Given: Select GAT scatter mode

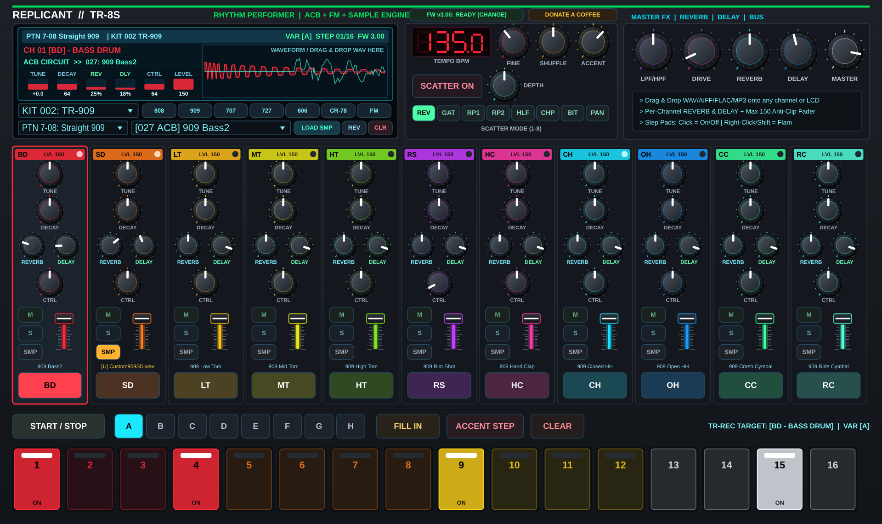Looking at the screenshot, I should [448, 113].
